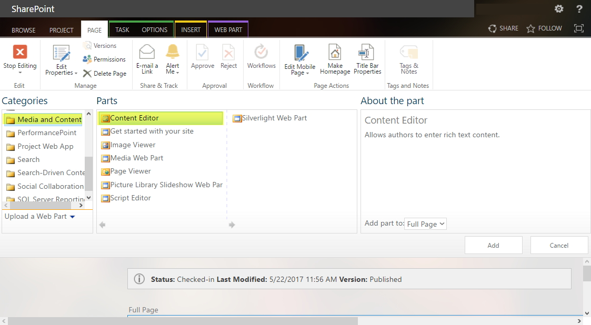
Task: Click the Reject icon
Action: [228, 52]
